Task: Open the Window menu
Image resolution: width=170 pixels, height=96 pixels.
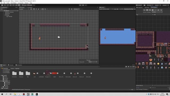Action: point(27,3)
